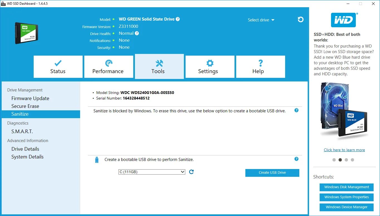The width and height of the screenshot is (380, 216).
Task: Click help icon next to Drive Health Normal
Action: (137, 33)
